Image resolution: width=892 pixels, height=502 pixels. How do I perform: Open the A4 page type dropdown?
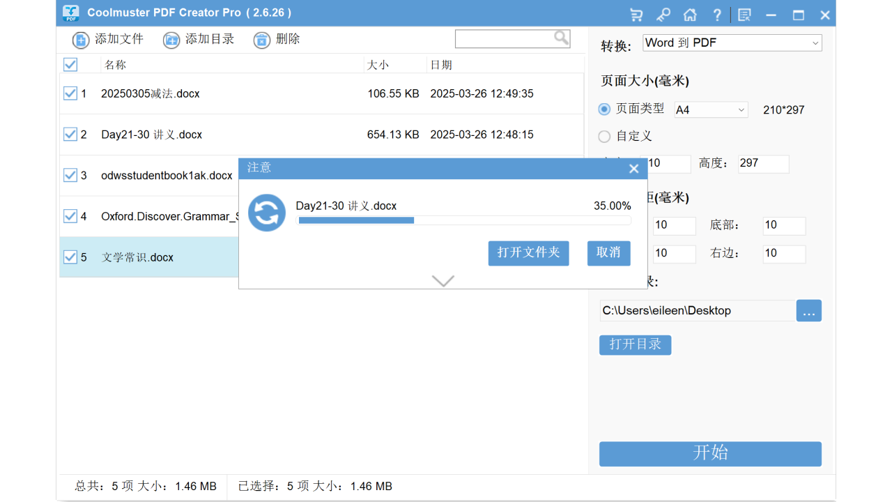pos(710,109)
